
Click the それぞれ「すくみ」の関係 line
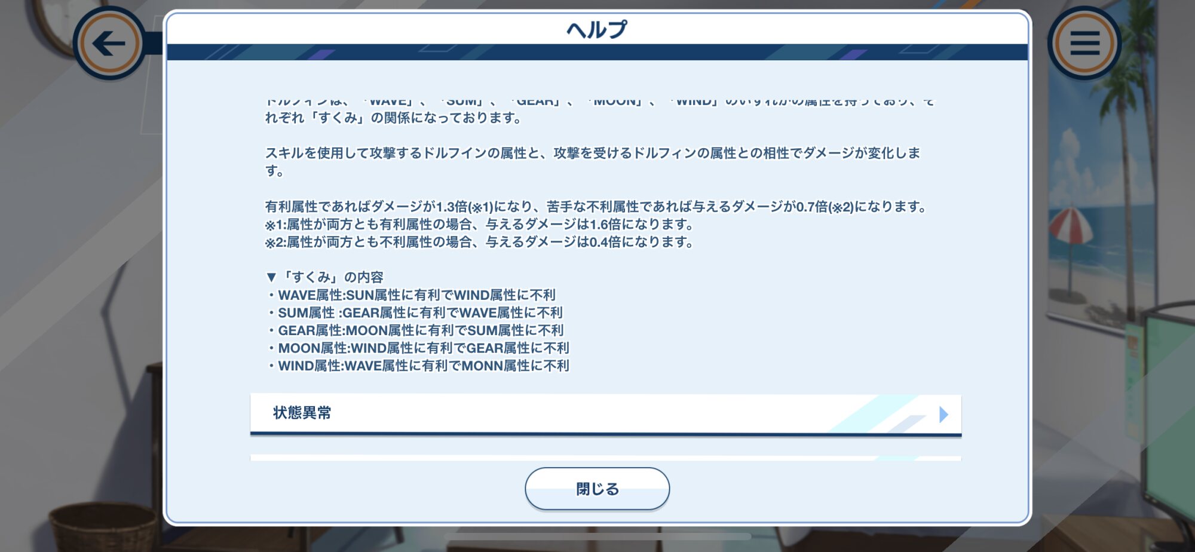pos(393,118)
